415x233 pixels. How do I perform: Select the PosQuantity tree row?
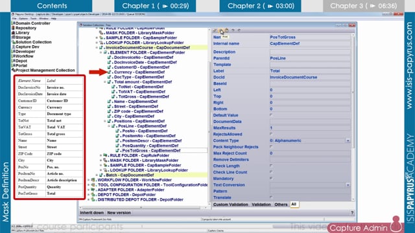coord(150,146)
